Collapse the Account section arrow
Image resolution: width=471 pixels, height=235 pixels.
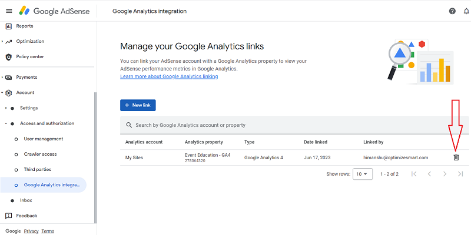pyautogui.click(x=2, y=93)
